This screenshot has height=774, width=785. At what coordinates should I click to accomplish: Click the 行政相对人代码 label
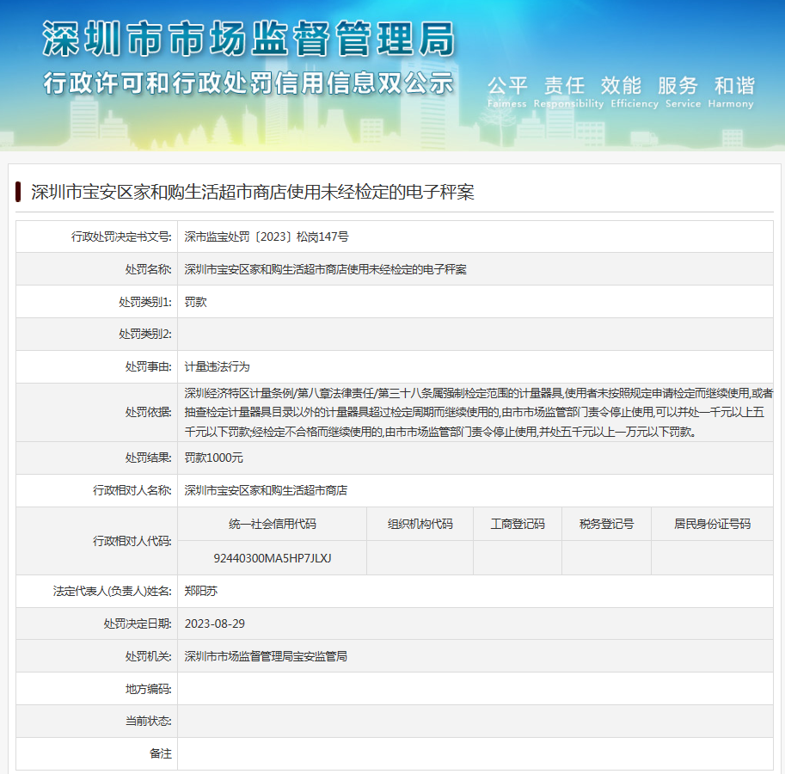point(132,541)
